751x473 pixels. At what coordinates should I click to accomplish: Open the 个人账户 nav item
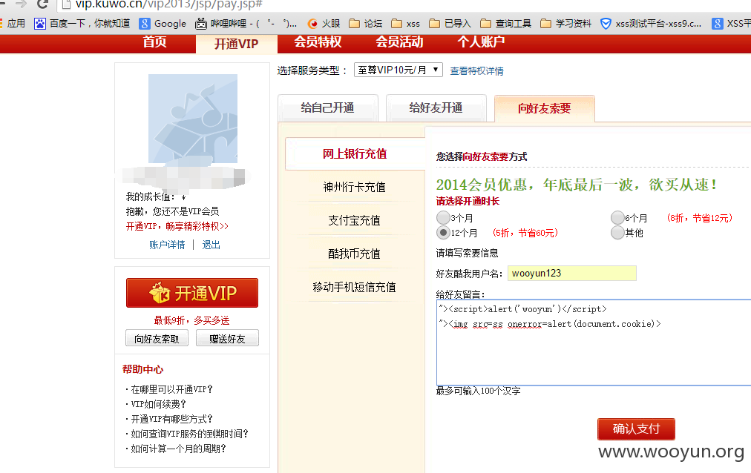click(480, 42)
